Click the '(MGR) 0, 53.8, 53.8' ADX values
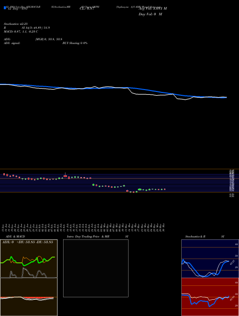Screen dimensions: 239x316 (49, 39)
